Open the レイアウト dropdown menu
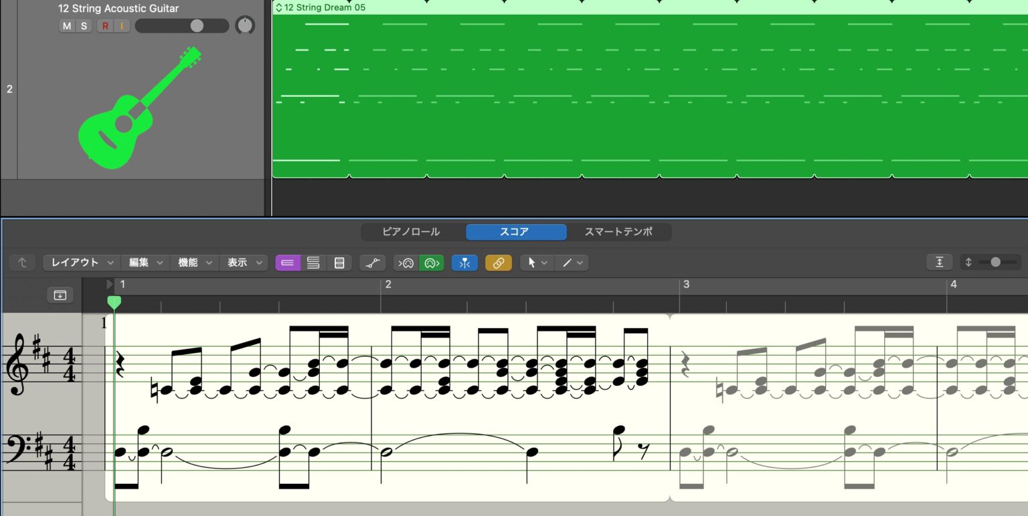1028x516 pixels. (82, 263)
